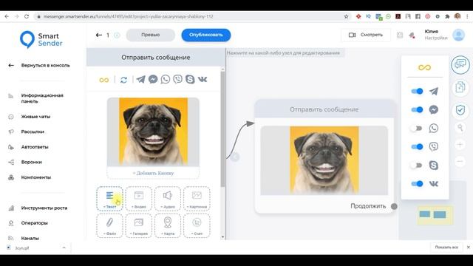Select the Facebook Messenger icon in editor toolbar

[x=153, y=79]
